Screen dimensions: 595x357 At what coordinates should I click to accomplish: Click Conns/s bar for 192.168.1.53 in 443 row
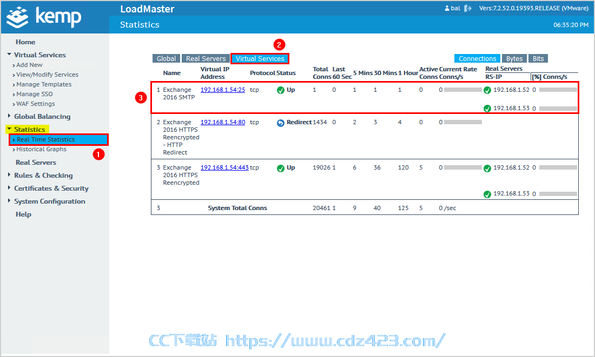pyautogui.click(x=558, y=194)
